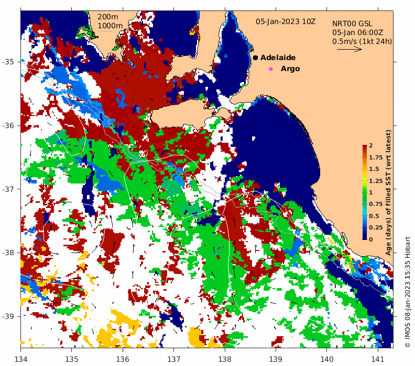Click the Age of filled SST axis title

point(388,192)
